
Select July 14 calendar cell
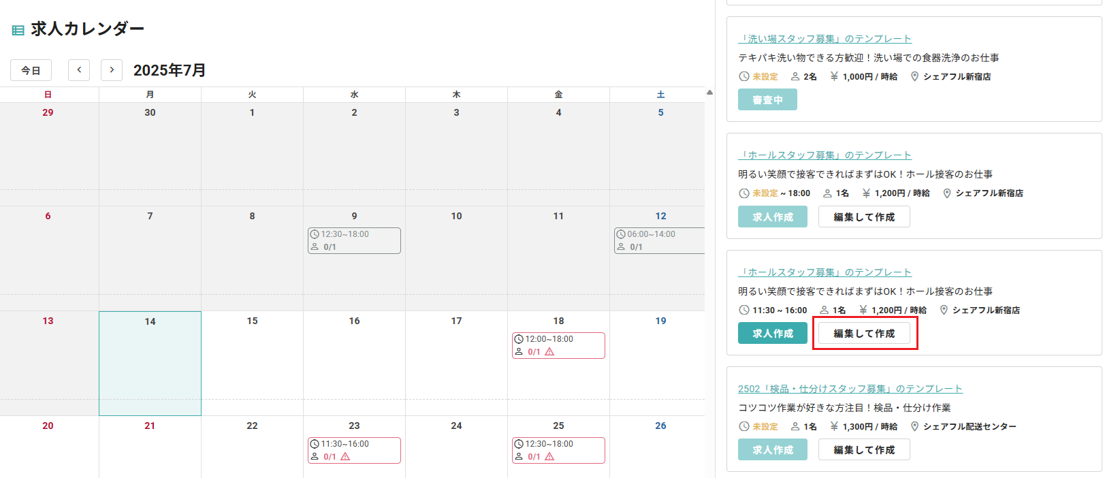[x=150, y=364]
